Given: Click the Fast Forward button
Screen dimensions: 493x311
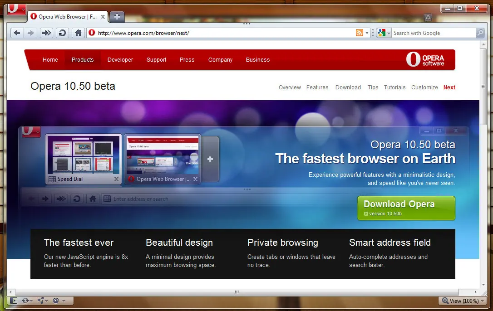Looking at the screenshot, I should coord(47,33).
